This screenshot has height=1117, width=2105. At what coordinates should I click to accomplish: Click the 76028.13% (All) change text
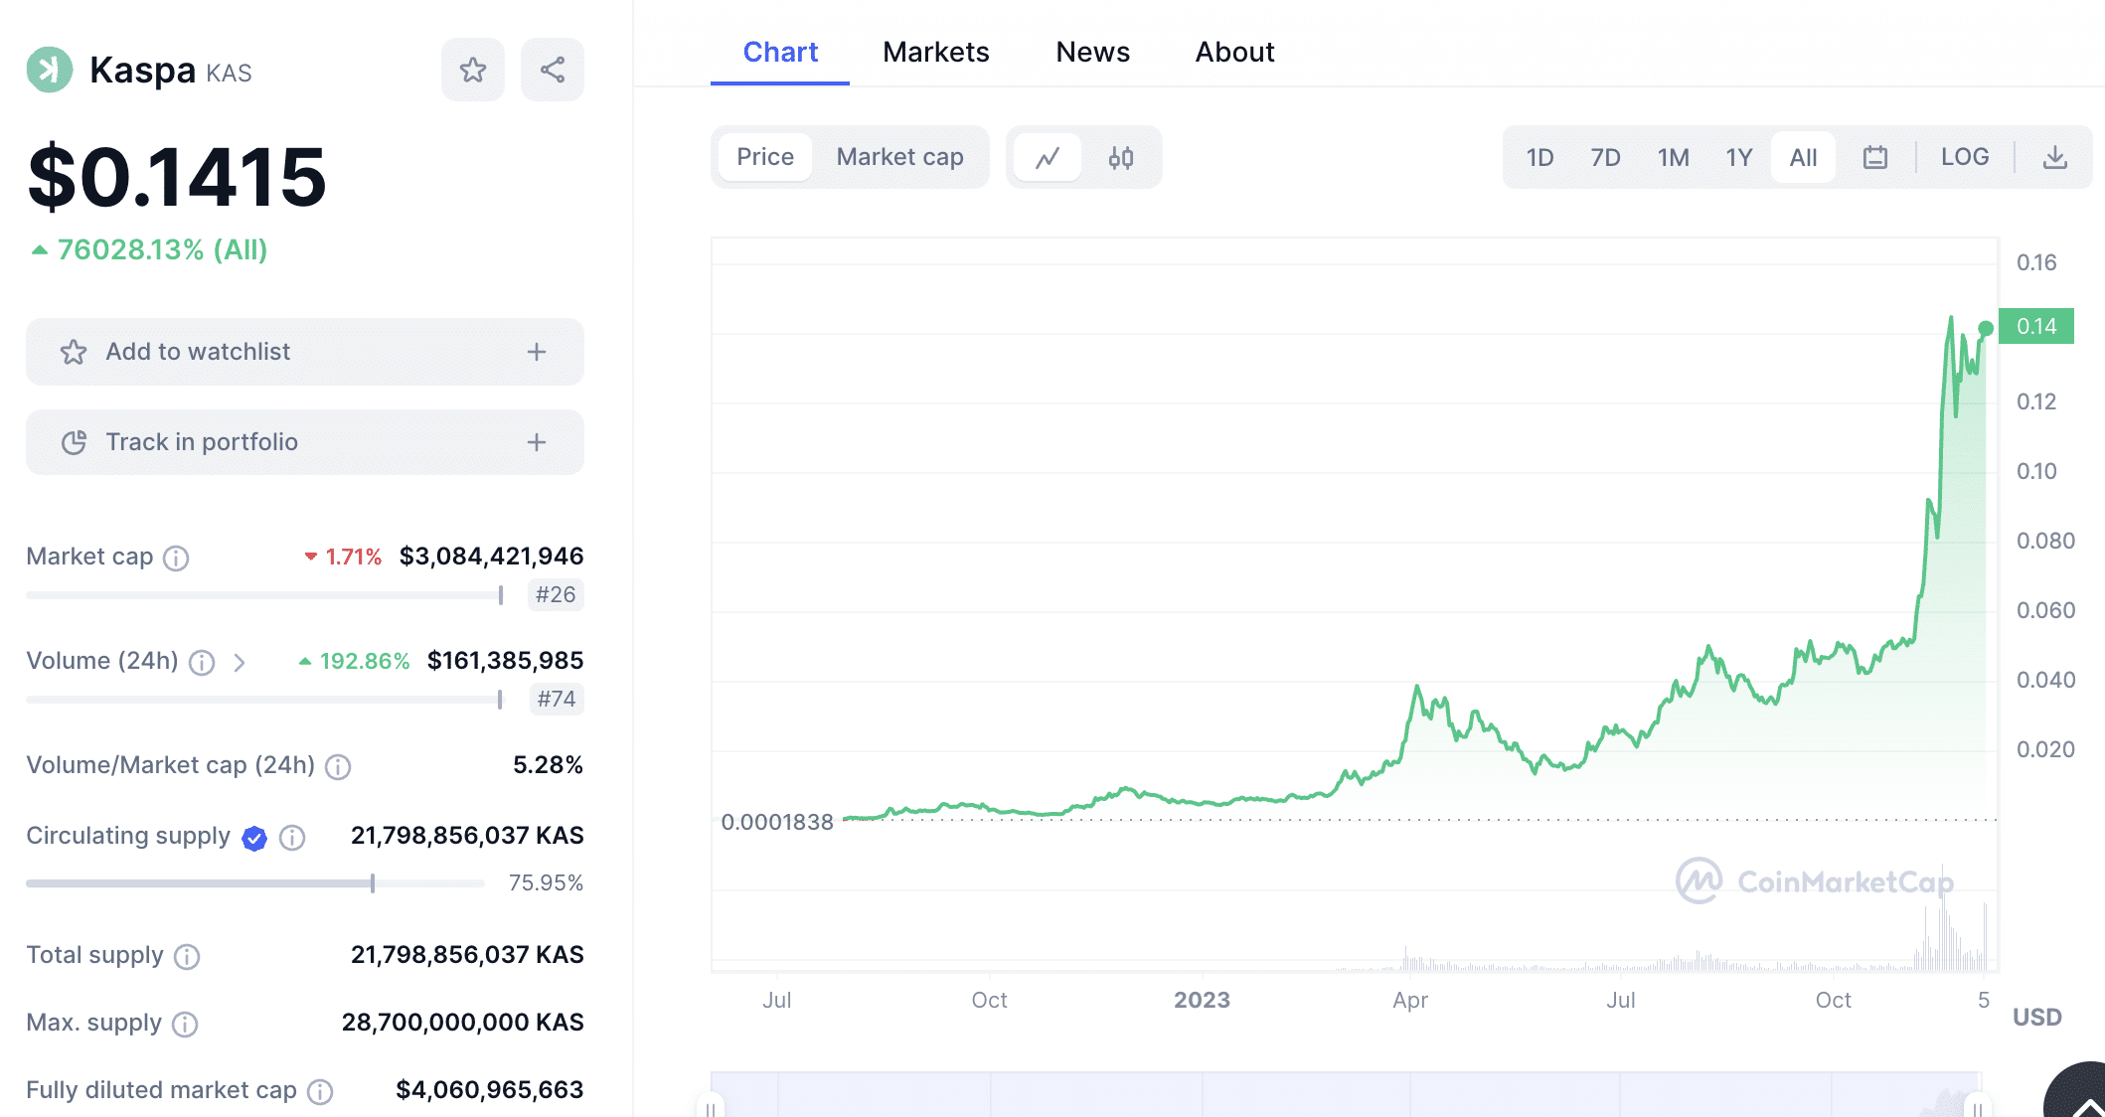[x=162, y=249]
